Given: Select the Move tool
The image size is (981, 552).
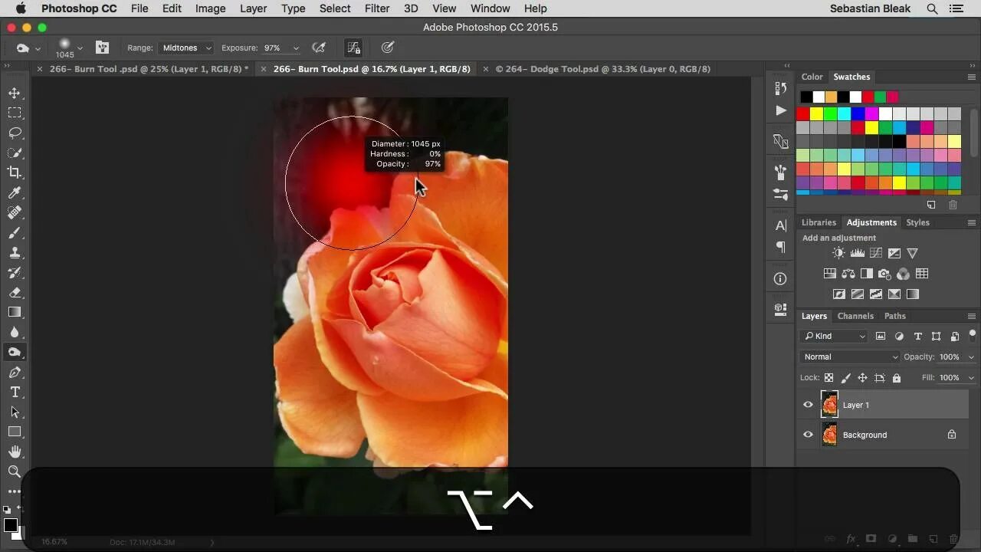Looking at the screenshot, I should pyautogui.click(x=15, y=93).
